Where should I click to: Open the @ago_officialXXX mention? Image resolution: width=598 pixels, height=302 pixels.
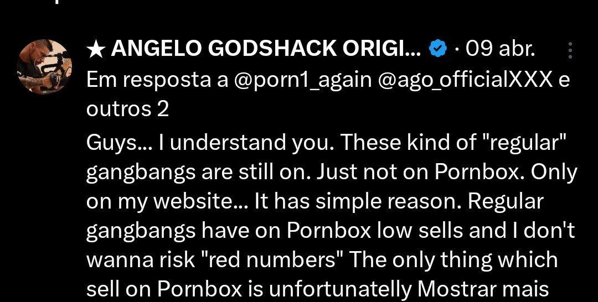[465, 80]
